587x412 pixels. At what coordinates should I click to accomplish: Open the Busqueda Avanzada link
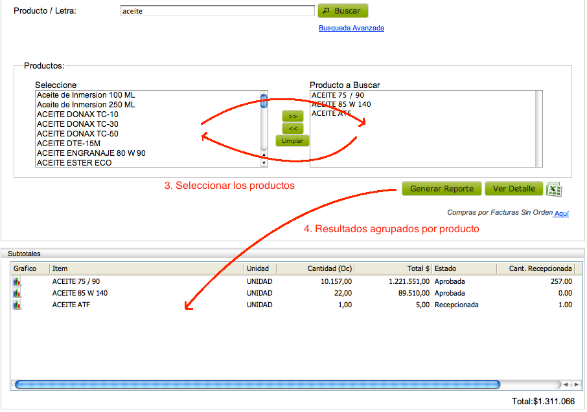coord(351,28)
